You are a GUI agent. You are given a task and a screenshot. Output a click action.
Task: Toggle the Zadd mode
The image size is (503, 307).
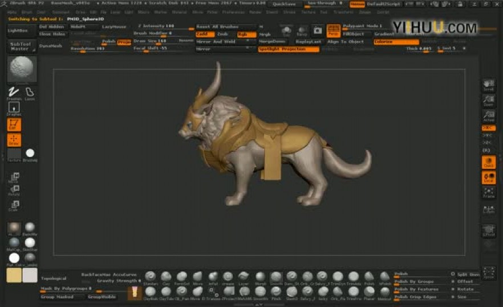[205, 34]
